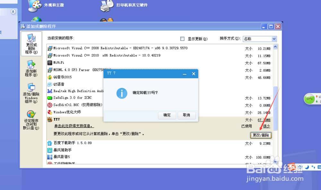The width and height of the screenshot is (321, 190).
Task: Select the 百度下载助手 1.5.0.89 entry
Action: pyautogui.click(x=73, y=143)
